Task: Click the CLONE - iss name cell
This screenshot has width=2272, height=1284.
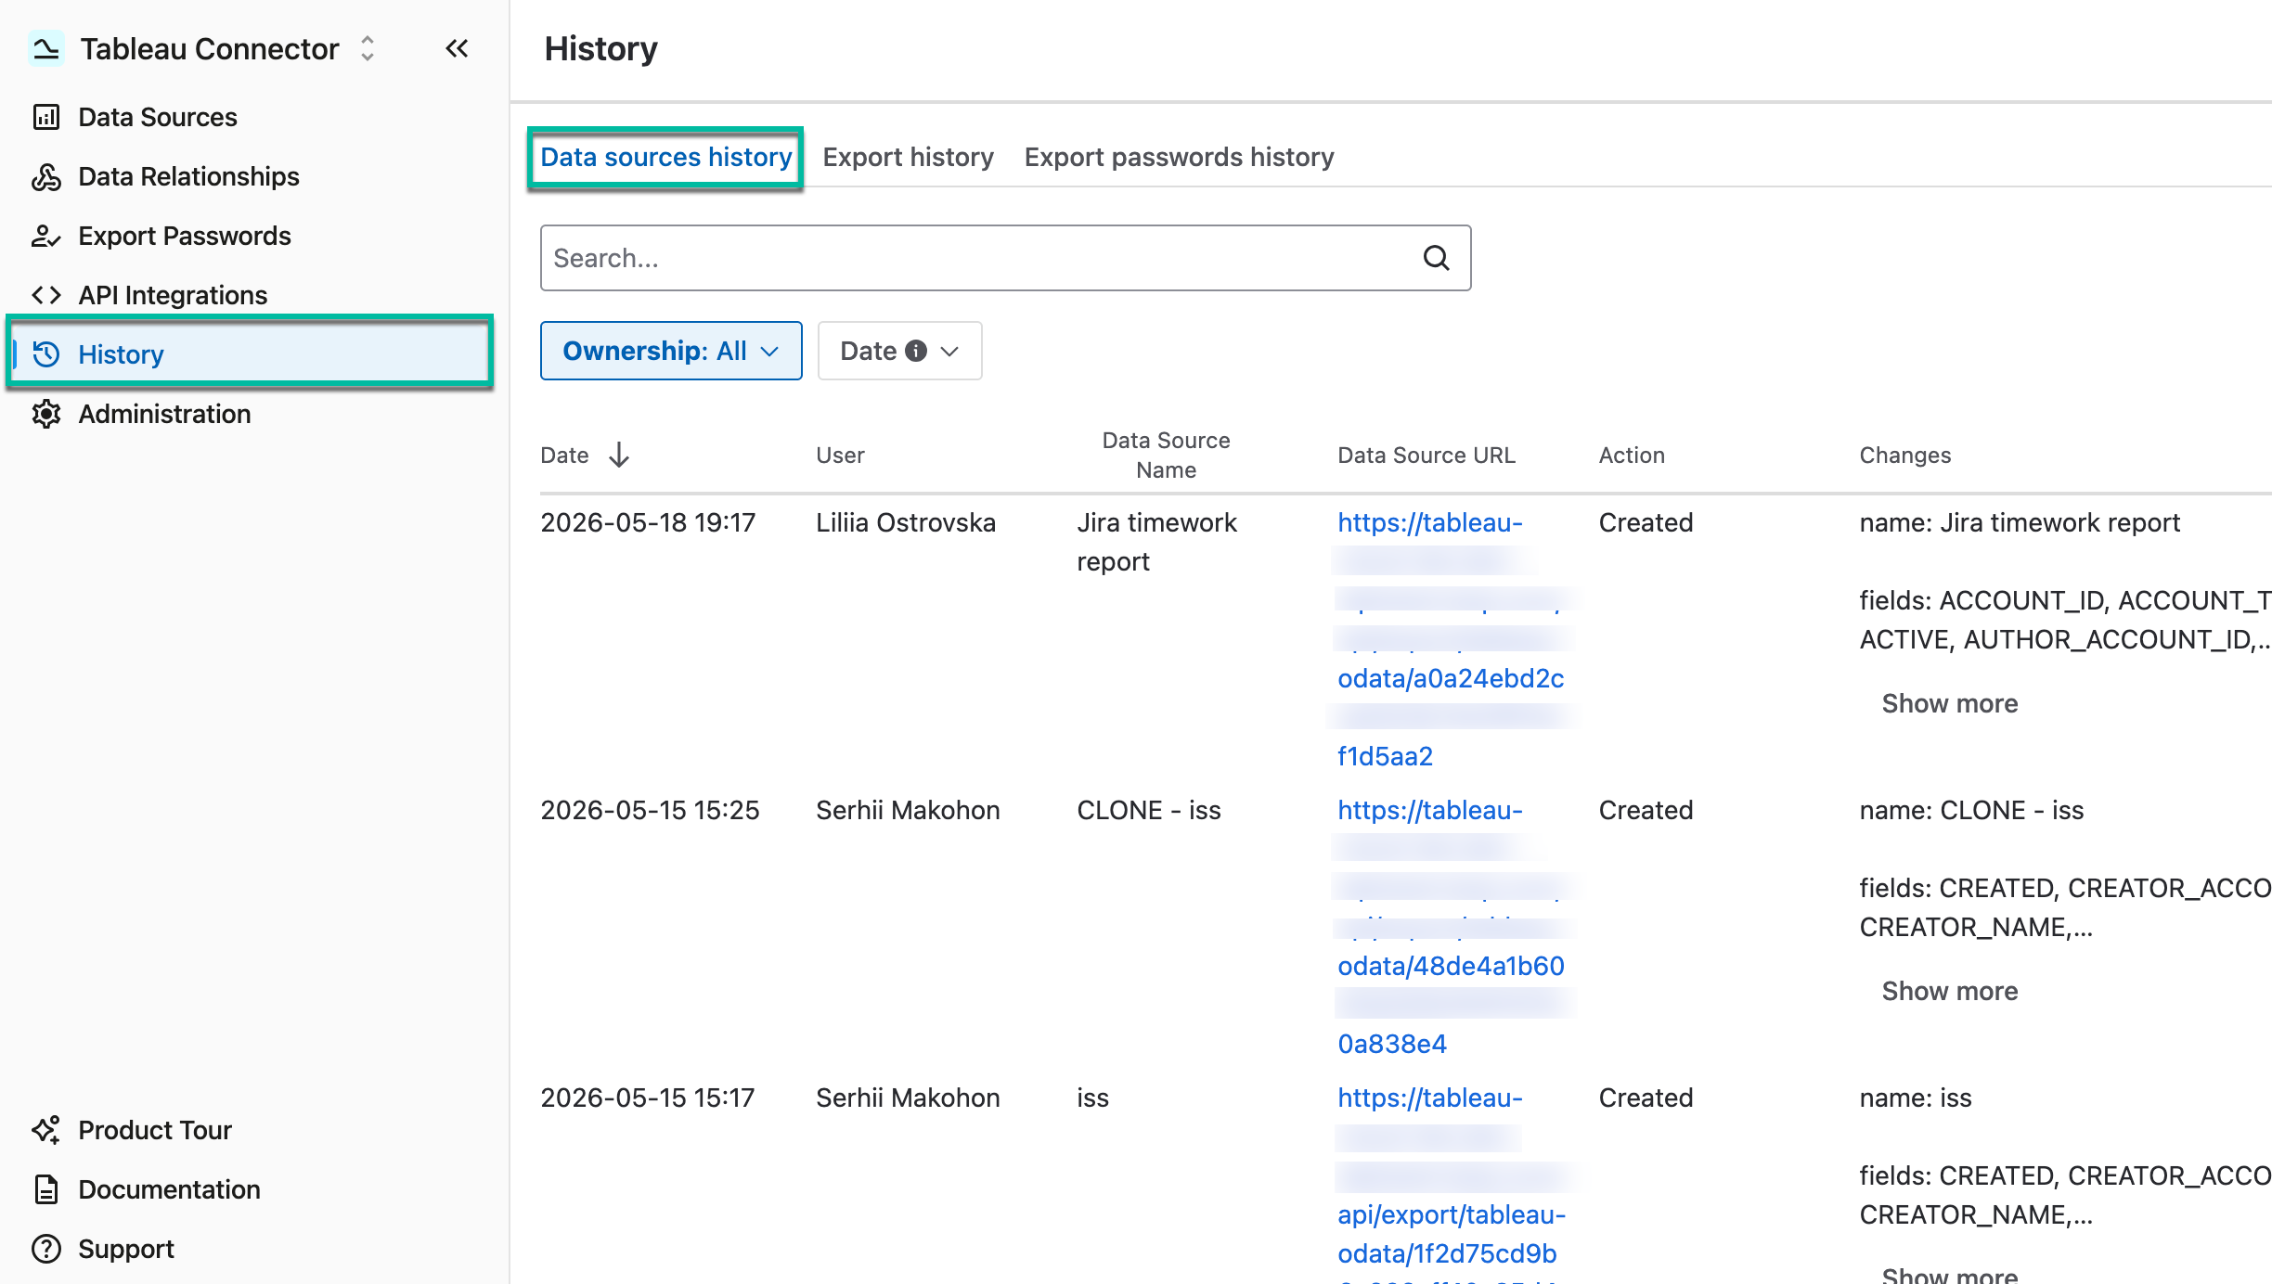Action: pyautogui.click(x=1149, y=810)
